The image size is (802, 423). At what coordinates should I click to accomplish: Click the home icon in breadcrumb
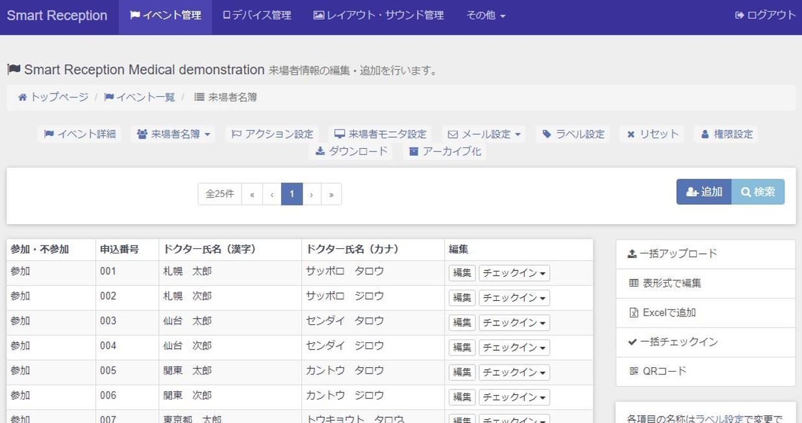point(23,97)
